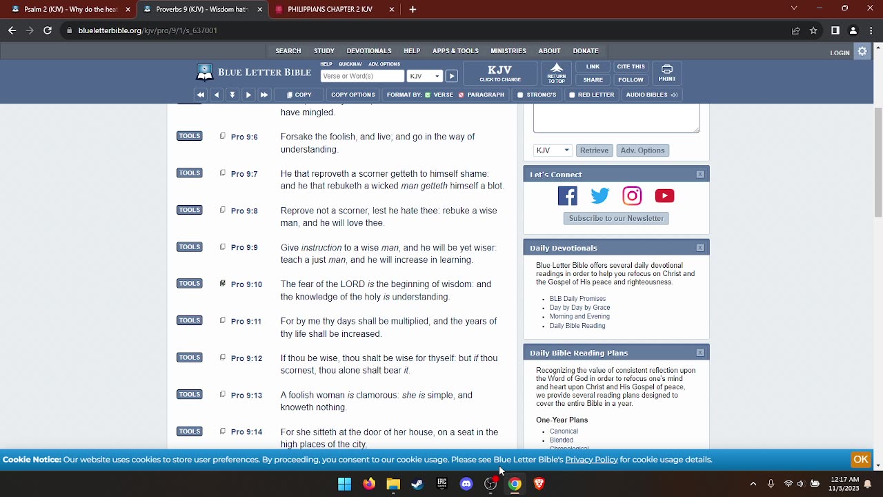Open Morning and Evening link
Viewport: 883px width, 497px height.
click(x=579, y=317)
